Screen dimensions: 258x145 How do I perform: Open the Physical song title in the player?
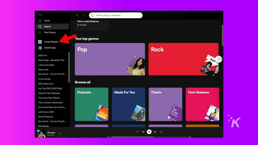click(51, 133)
